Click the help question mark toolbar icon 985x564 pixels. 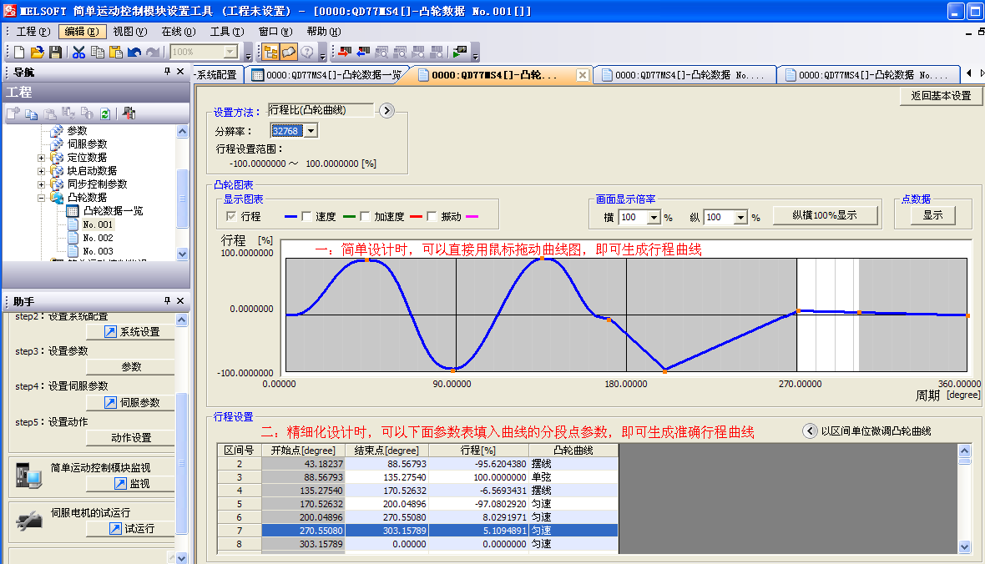point(306,53)
